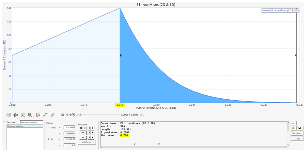Click the 0.015 x-axis tick label
Screen dimensions: 306x150
click(120, 105)
